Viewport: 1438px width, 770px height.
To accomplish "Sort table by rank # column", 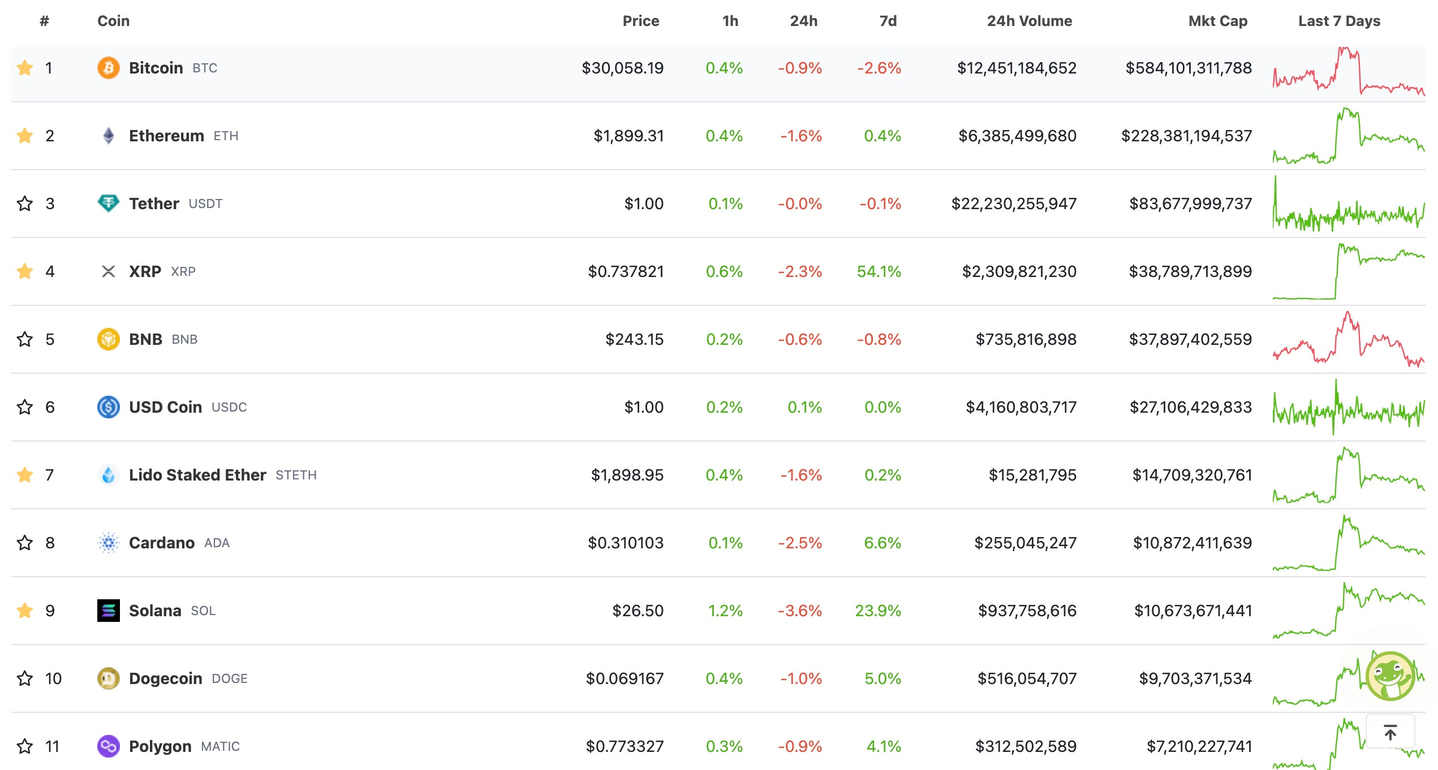I will coord(45,21).
